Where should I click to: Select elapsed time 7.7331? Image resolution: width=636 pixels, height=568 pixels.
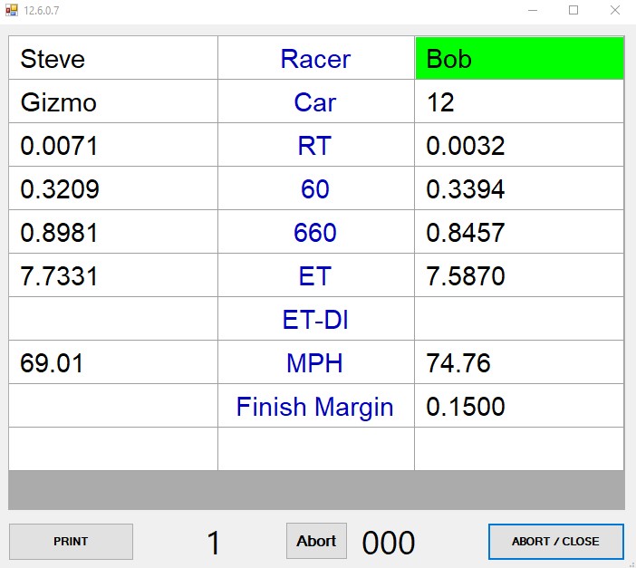click(113, 275)
